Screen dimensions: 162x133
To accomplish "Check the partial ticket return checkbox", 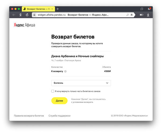I will (53, 91).
